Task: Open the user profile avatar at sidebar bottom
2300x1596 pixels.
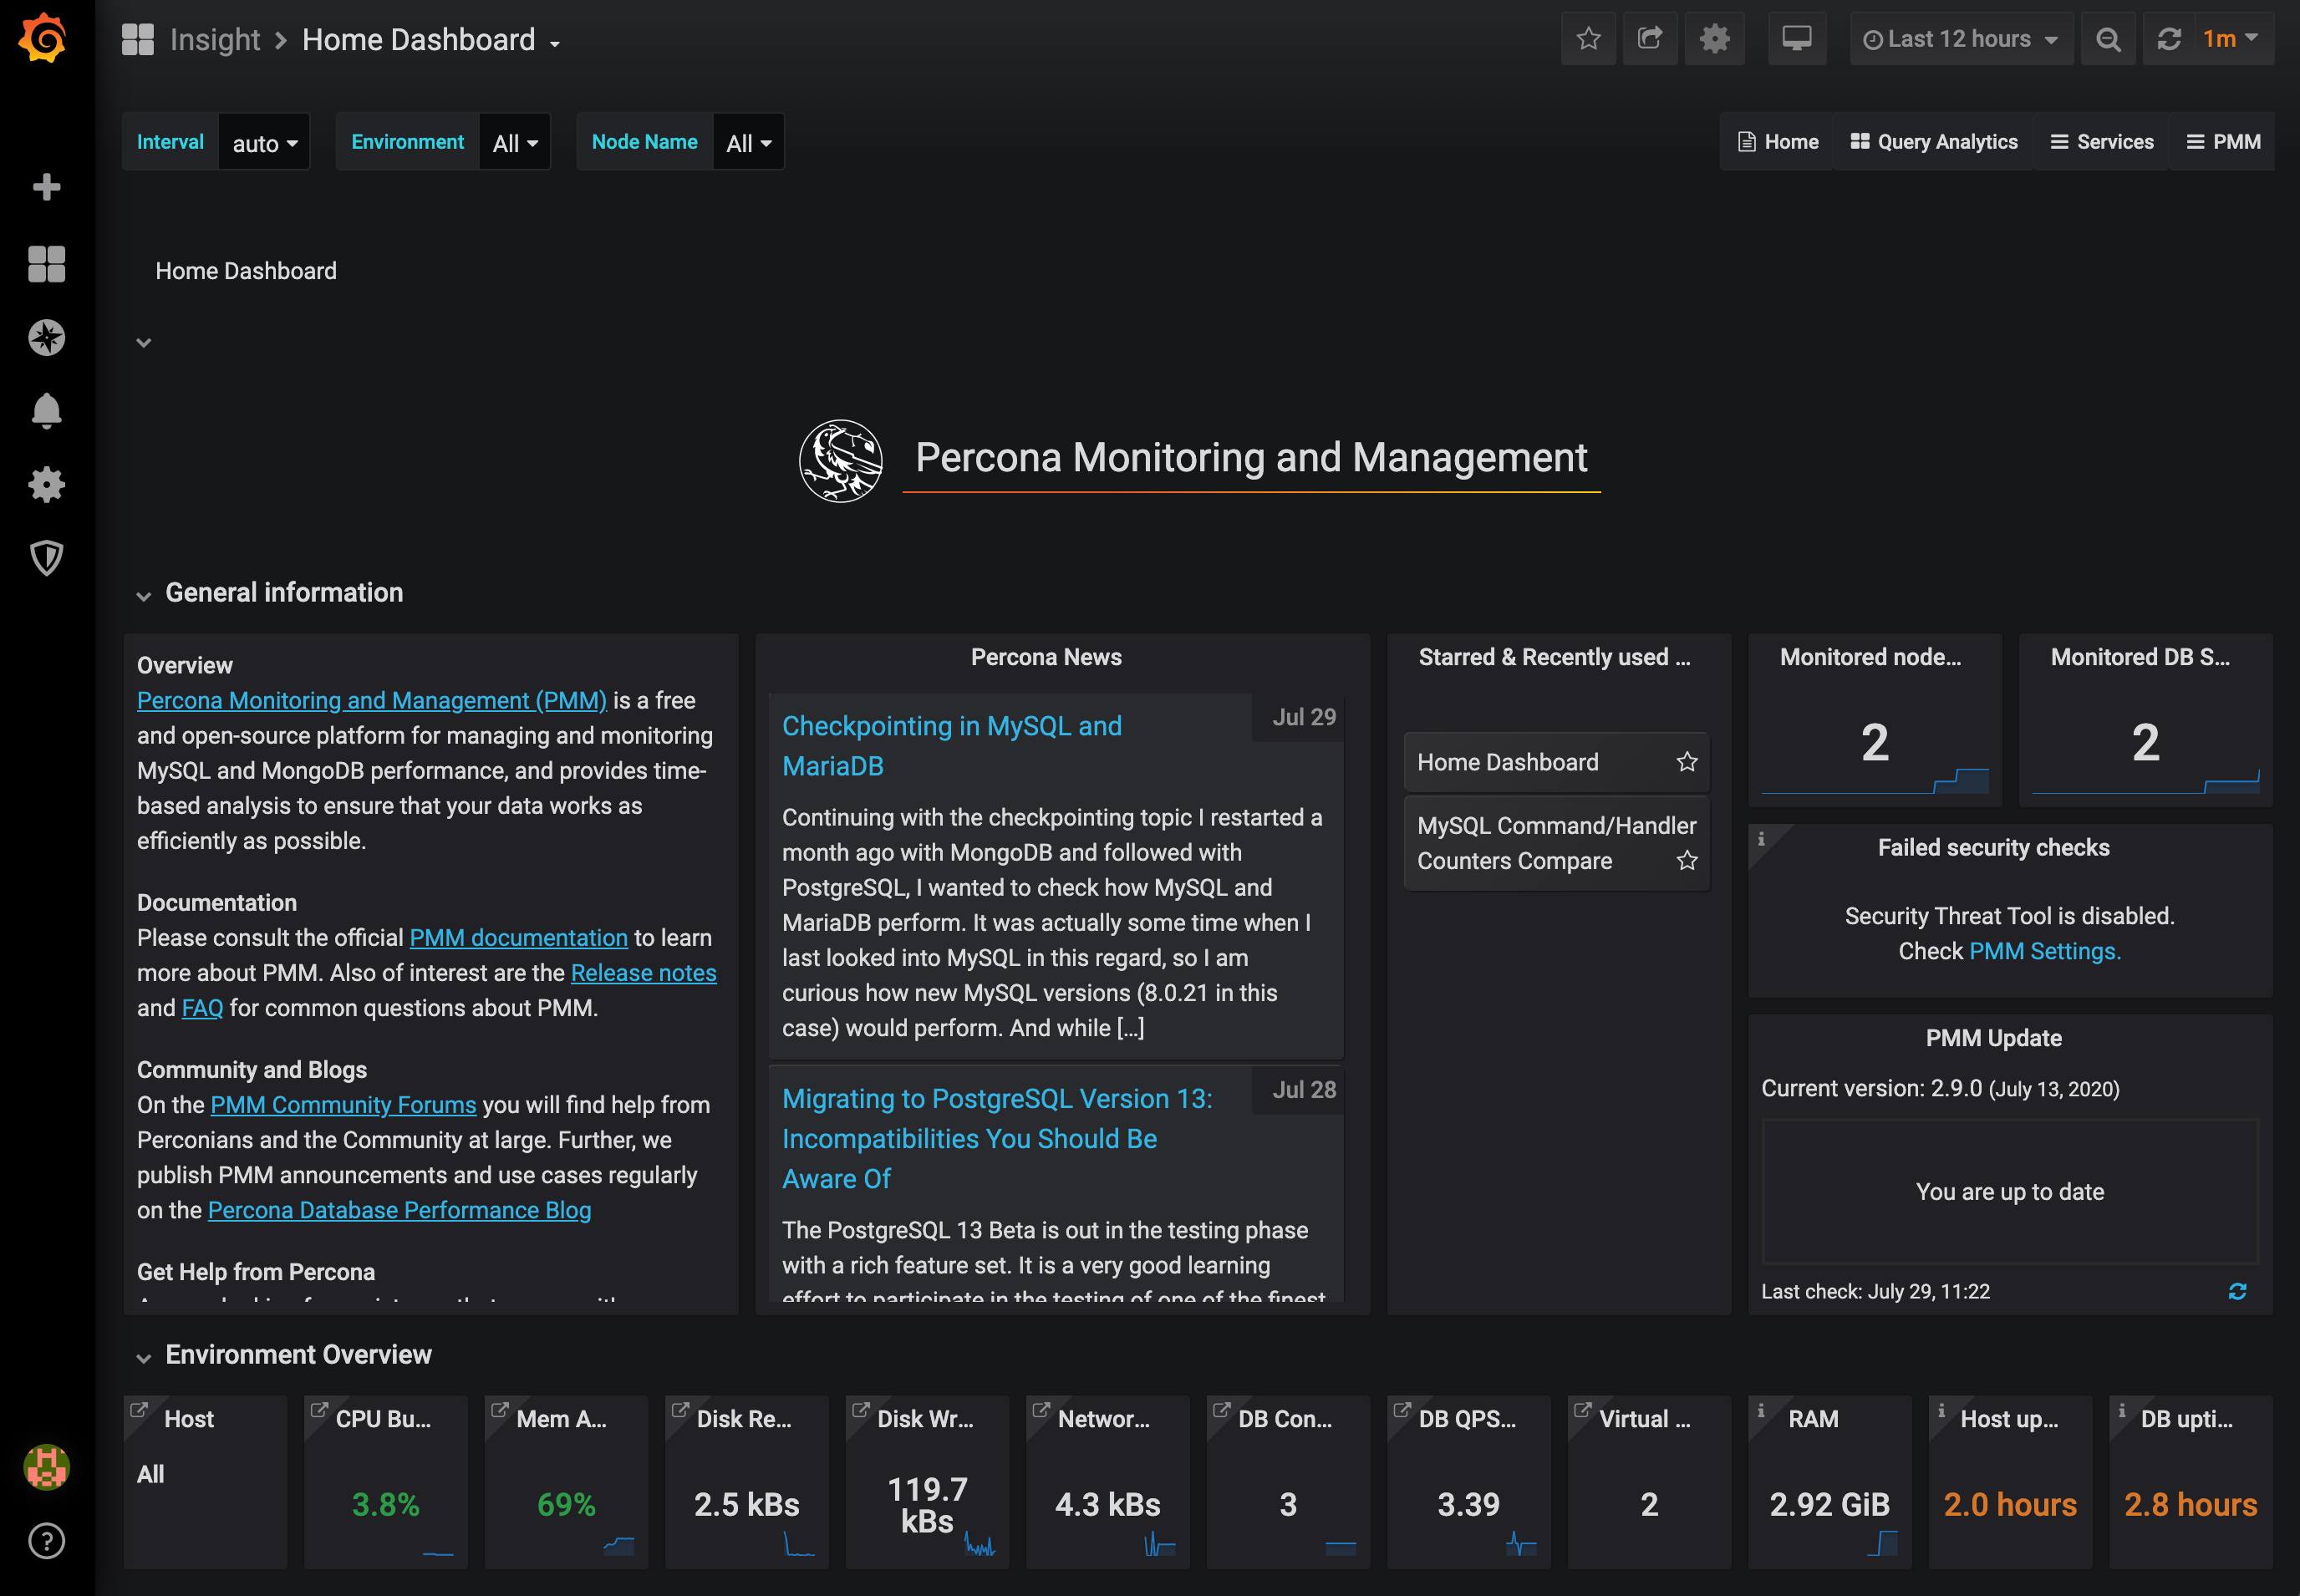Action: [46, 1468]
